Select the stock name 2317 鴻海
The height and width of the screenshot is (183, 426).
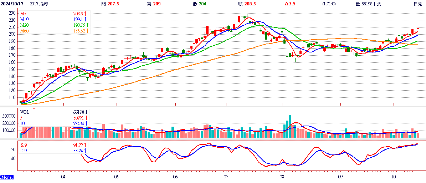coord(39,4)
